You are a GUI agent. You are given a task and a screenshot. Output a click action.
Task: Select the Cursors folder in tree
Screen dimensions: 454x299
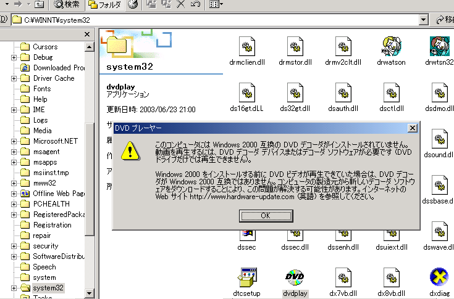click(39, 47)
